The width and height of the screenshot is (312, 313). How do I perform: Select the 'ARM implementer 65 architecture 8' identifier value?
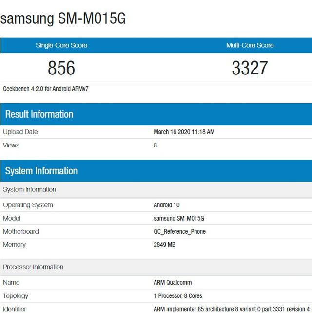[232, 309]
